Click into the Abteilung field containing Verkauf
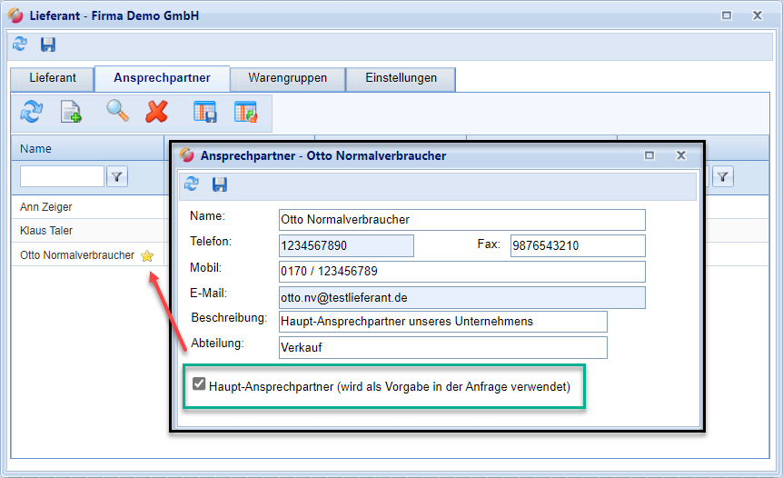This screenshot has width=783, height=478. (x=442, y=347)
